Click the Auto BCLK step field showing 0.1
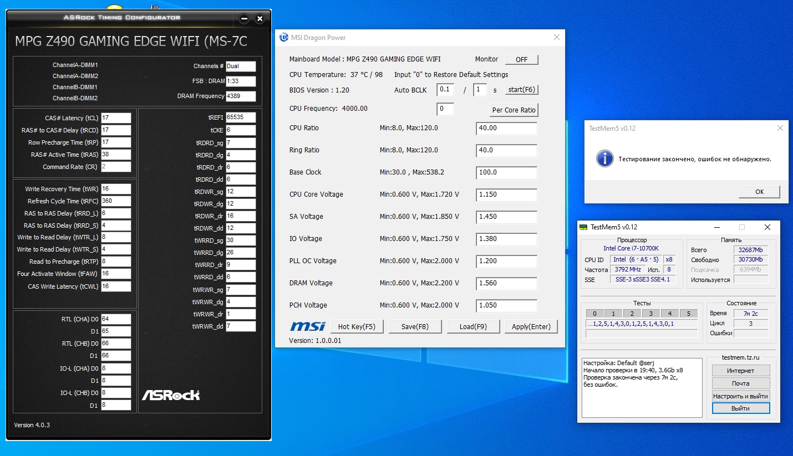The height and width of the screenshot is (456, 793). coord(445,90)
